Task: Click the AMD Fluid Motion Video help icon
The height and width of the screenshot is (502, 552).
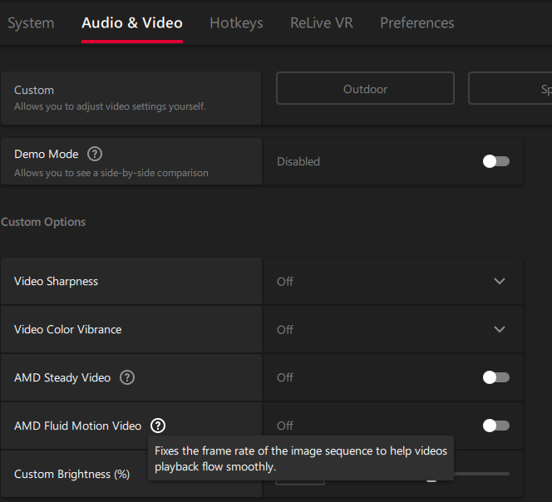Action: click(x=158, y=426)
